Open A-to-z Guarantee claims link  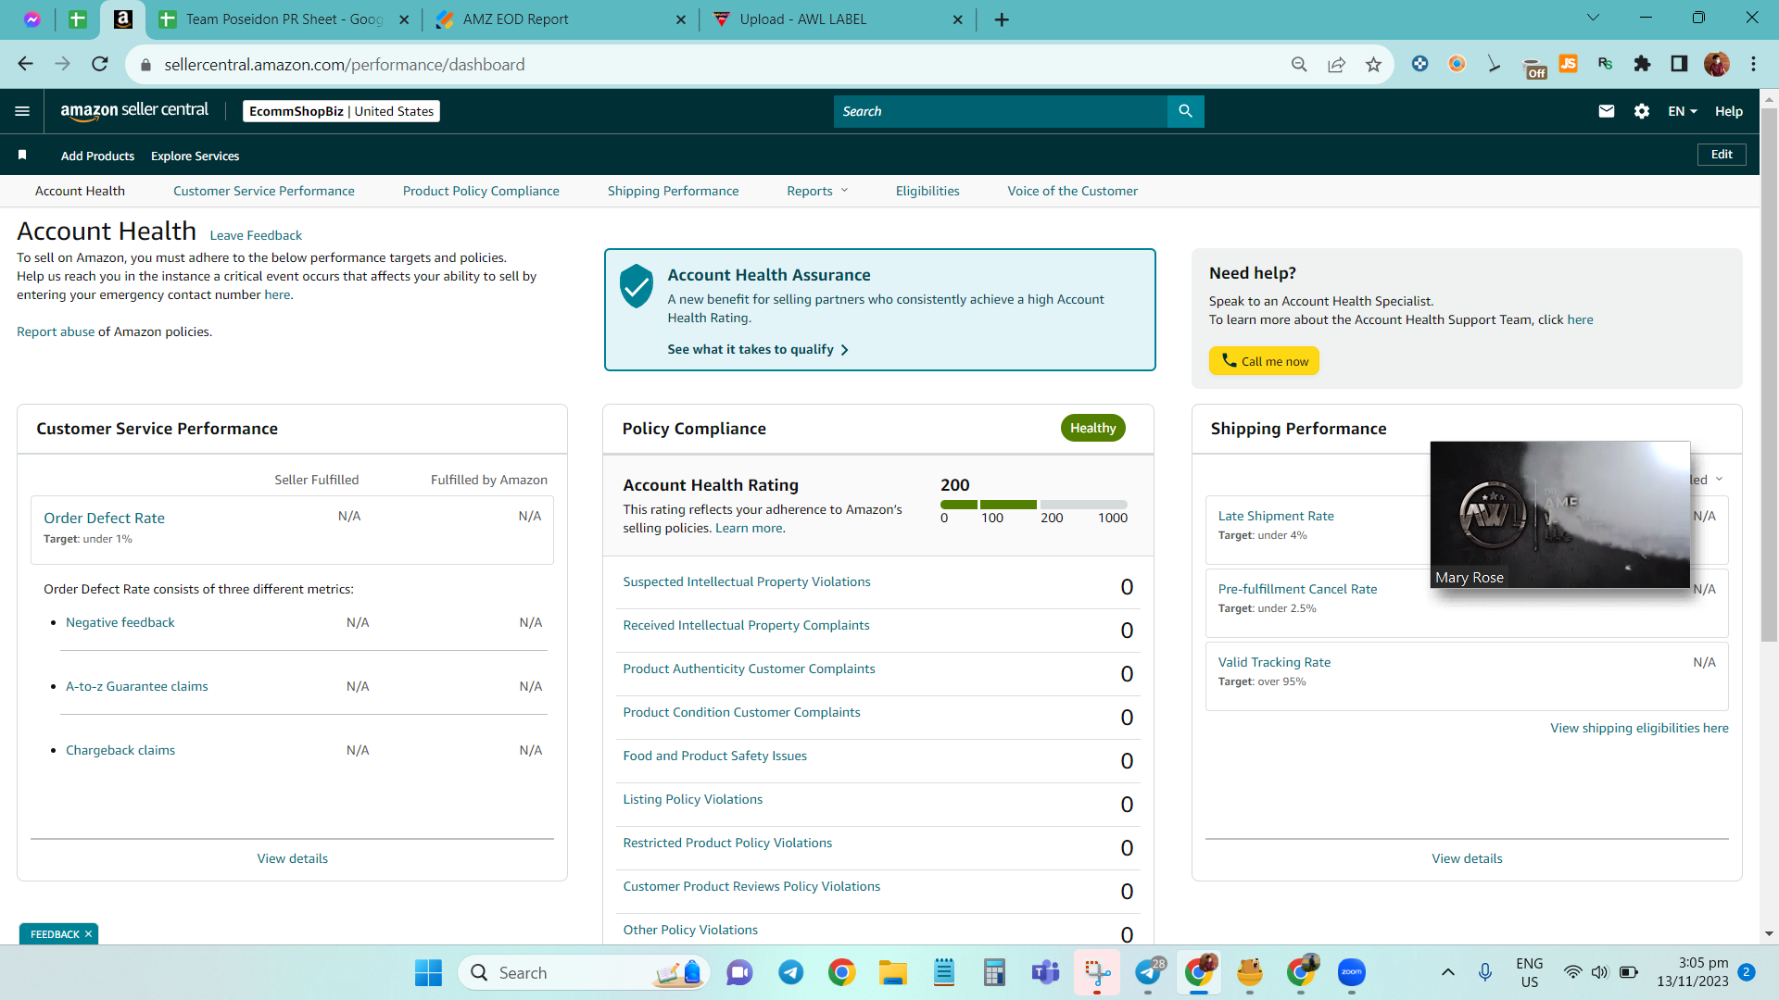tap(136, 686)
